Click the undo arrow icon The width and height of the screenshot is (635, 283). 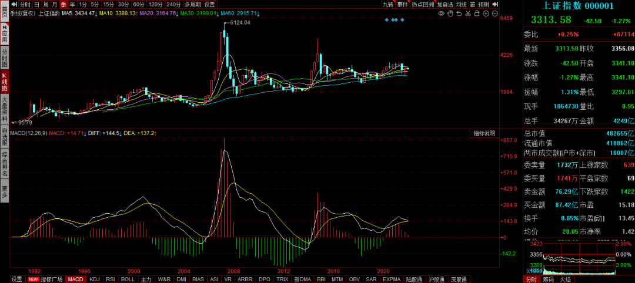[457, 13]
